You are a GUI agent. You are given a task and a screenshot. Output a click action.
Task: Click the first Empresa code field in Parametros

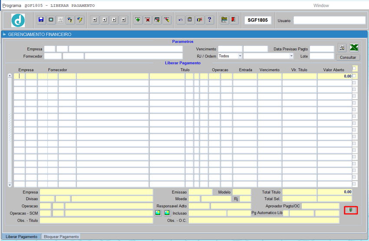coord(49,49)
